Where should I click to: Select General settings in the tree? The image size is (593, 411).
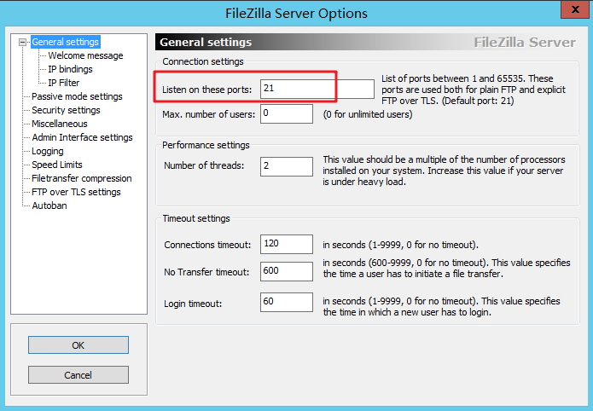coord(66,42)
